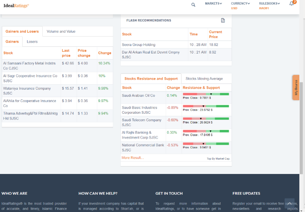Open Wataniya Insurance Company stock
Screen dimensions: 305x212
coord(27,91)
